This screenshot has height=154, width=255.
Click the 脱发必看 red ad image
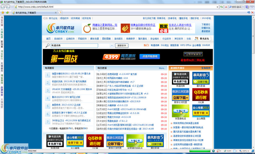(163, 28)
